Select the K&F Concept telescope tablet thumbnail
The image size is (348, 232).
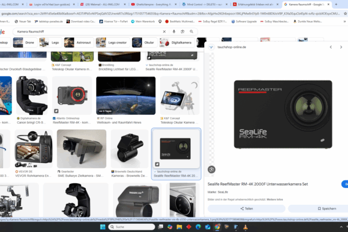(180, 96)
